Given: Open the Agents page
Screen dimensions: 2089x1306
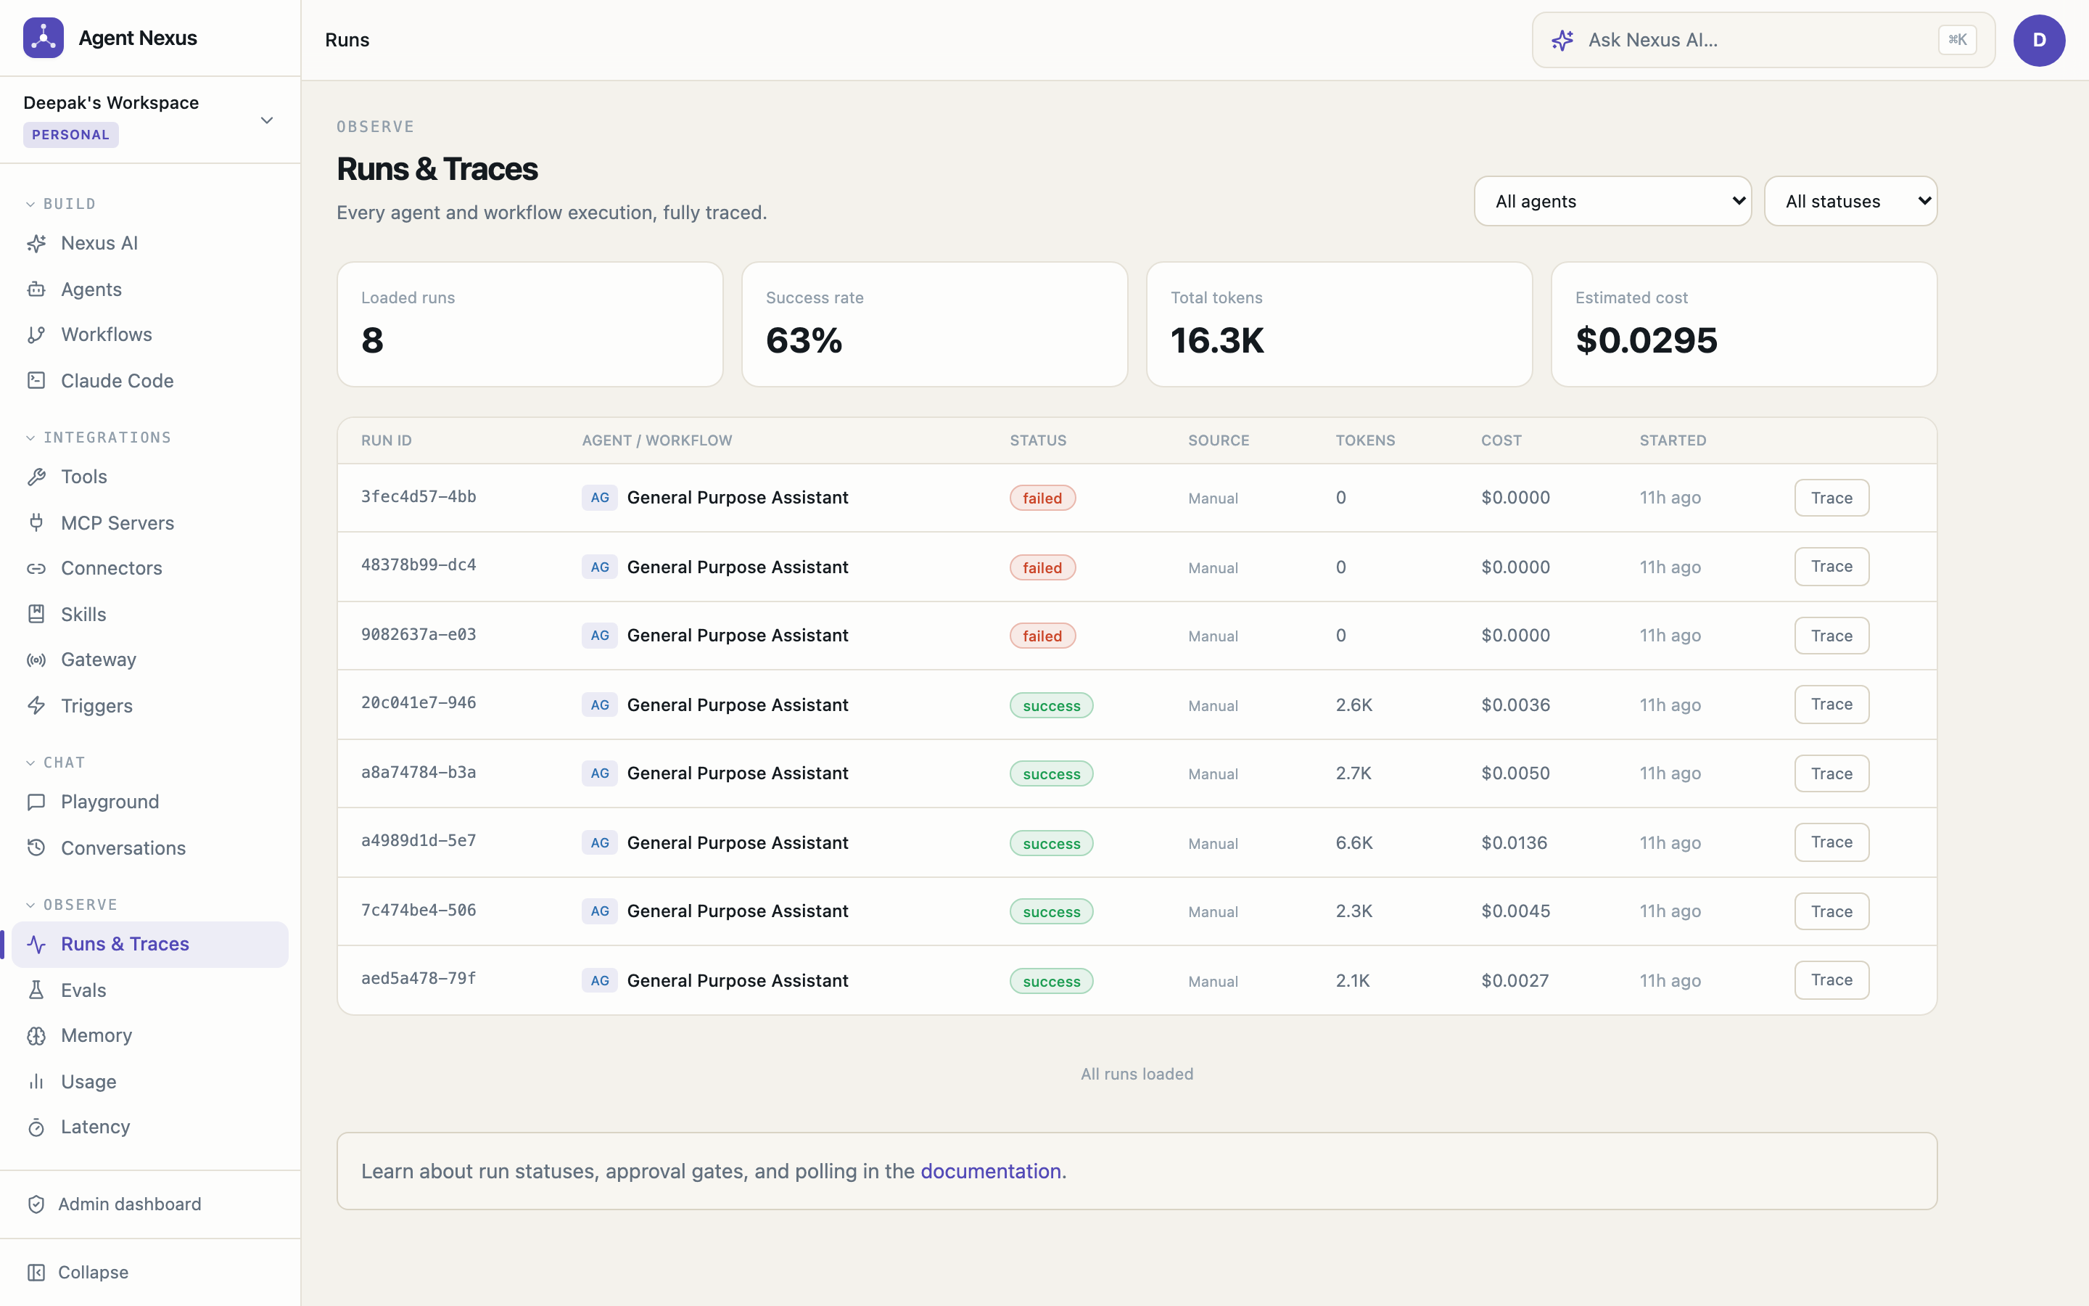Looking at the screenshot, I should coord(150,289).
